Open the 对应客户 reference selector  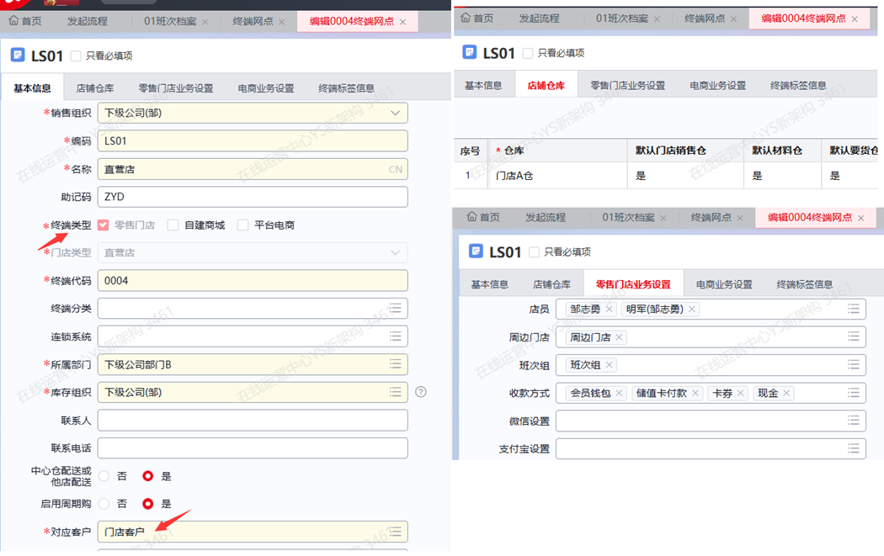[395, 532]
